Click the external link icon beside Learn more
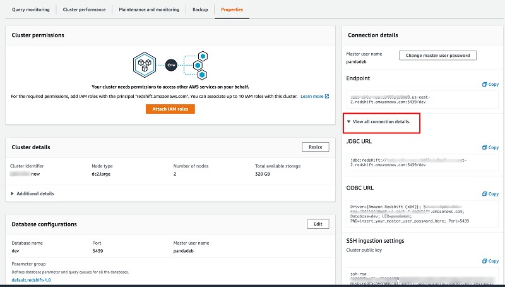The height and width of the screenshot is (287, 505). (x=327, y=97)
